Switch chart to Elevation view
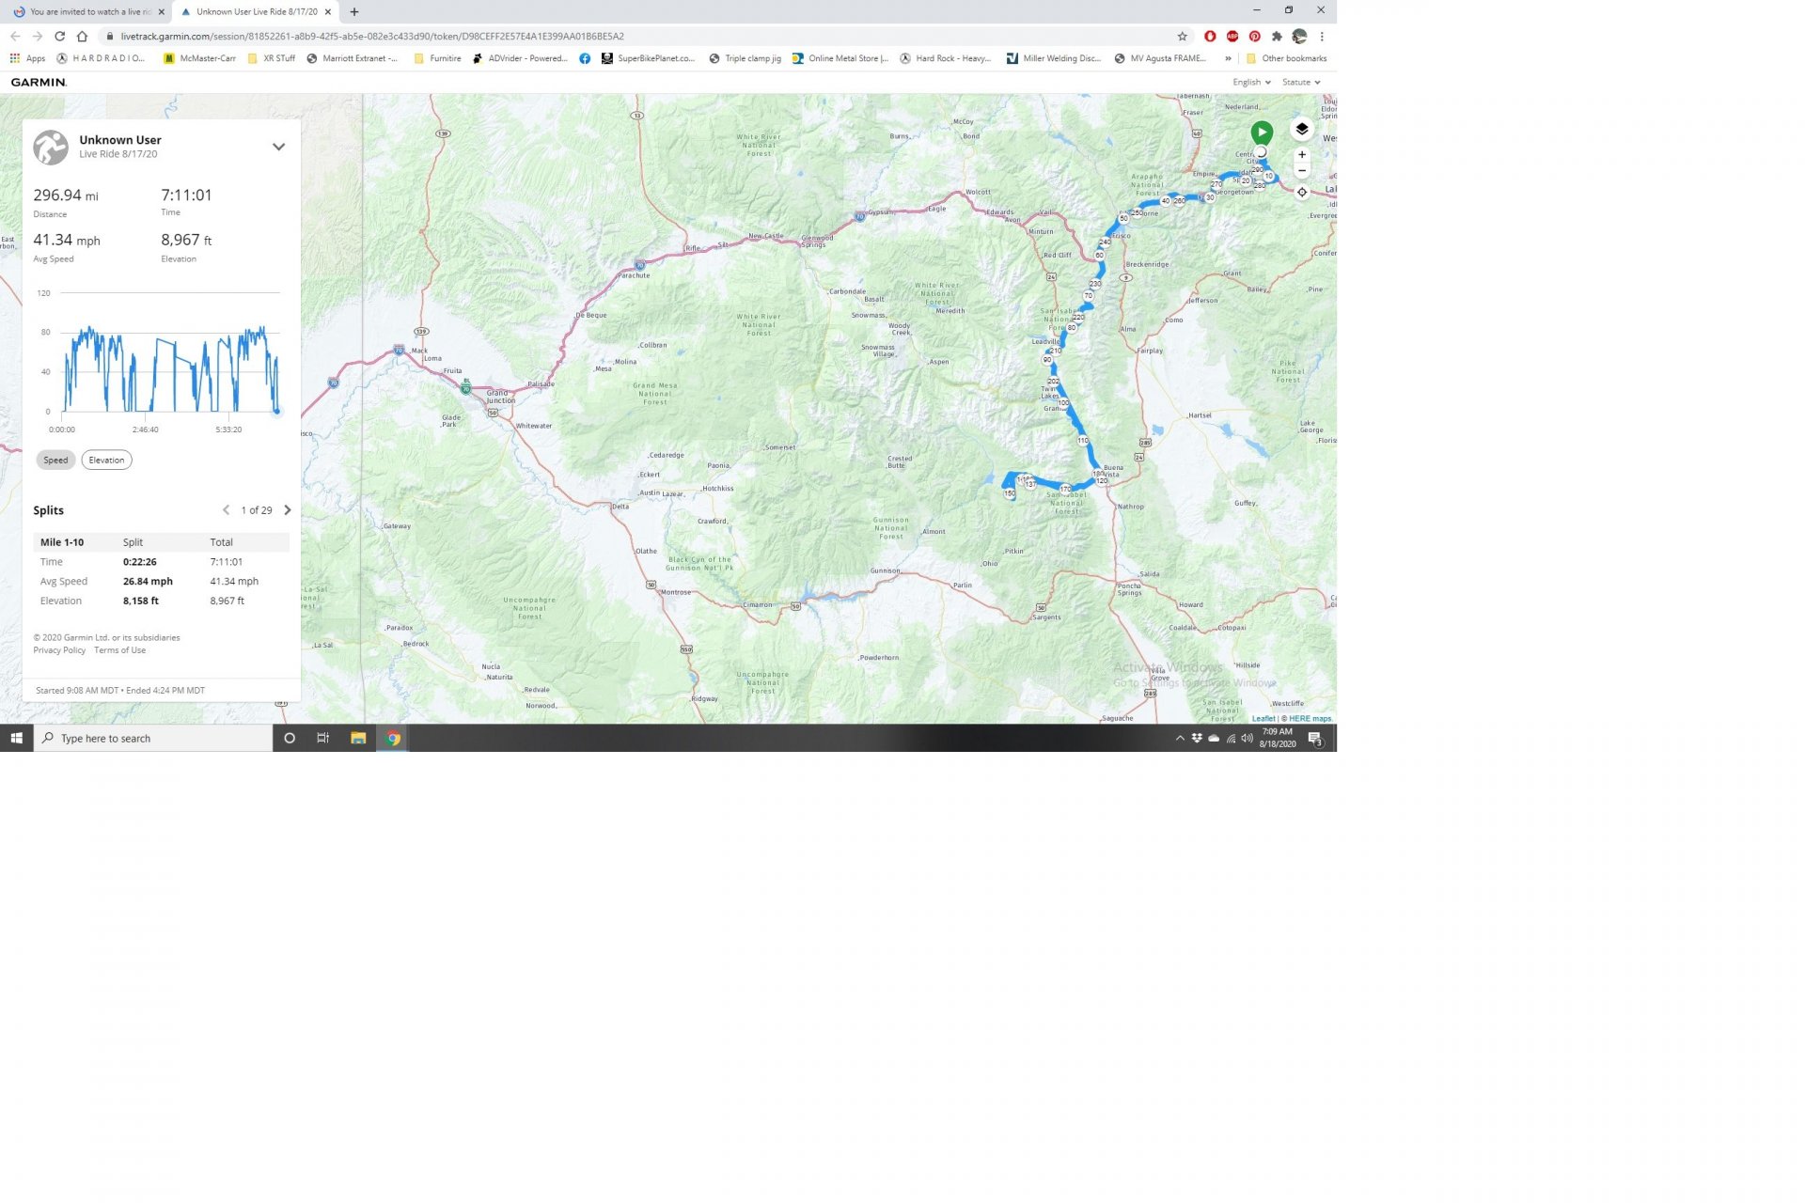The image size is (1805, 1203). pos(106,460)
